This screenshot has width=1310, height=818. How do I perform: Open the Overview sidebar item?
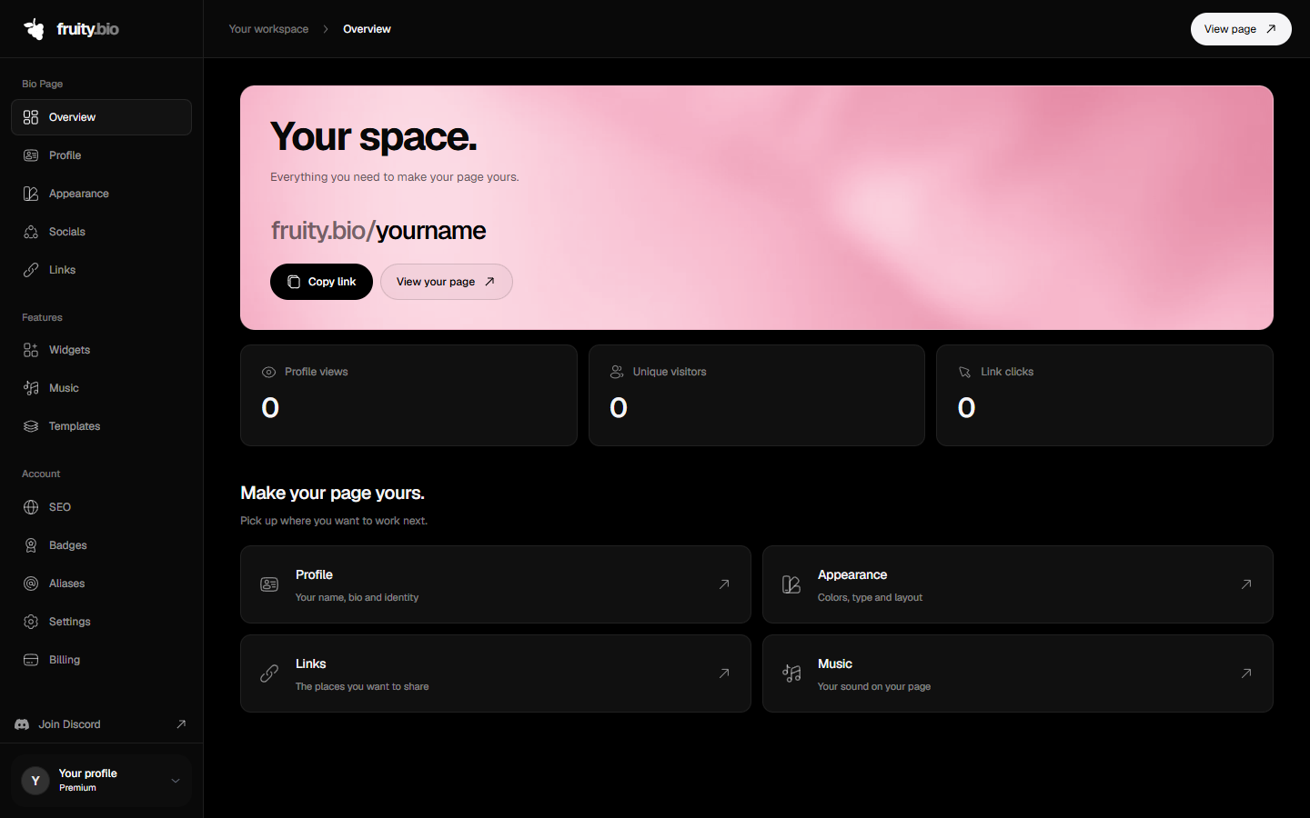pyautogui.click(x=101, y=117)
